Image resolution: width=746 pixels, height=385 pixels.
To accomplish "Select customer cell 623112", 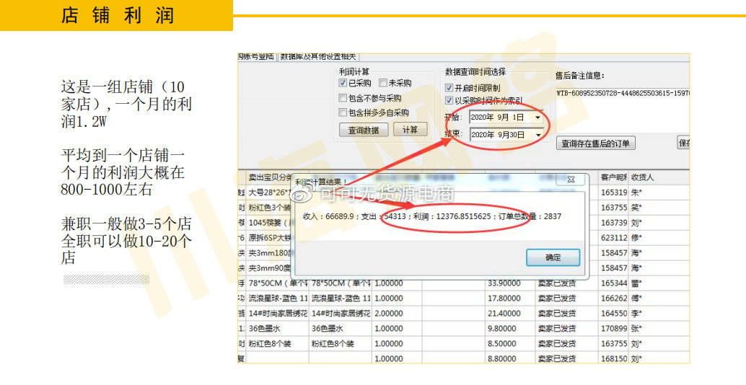I will [x=614, y=238].
